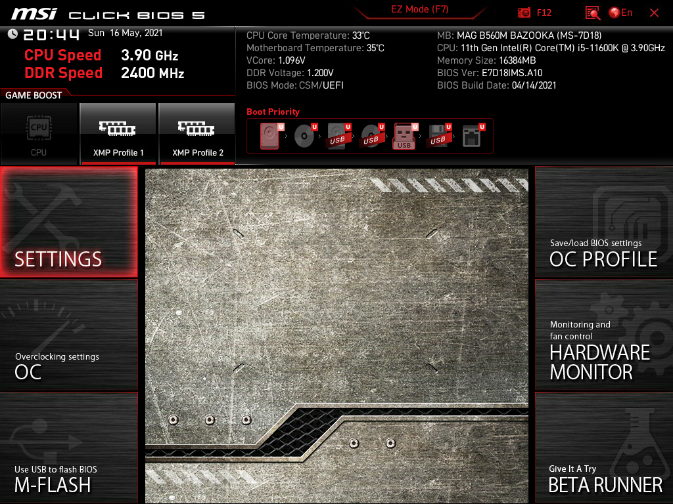Open the SETTINGS menu
Image resolution: width=673 pixels, height=504 pixels.
click(x=68, y=222)
